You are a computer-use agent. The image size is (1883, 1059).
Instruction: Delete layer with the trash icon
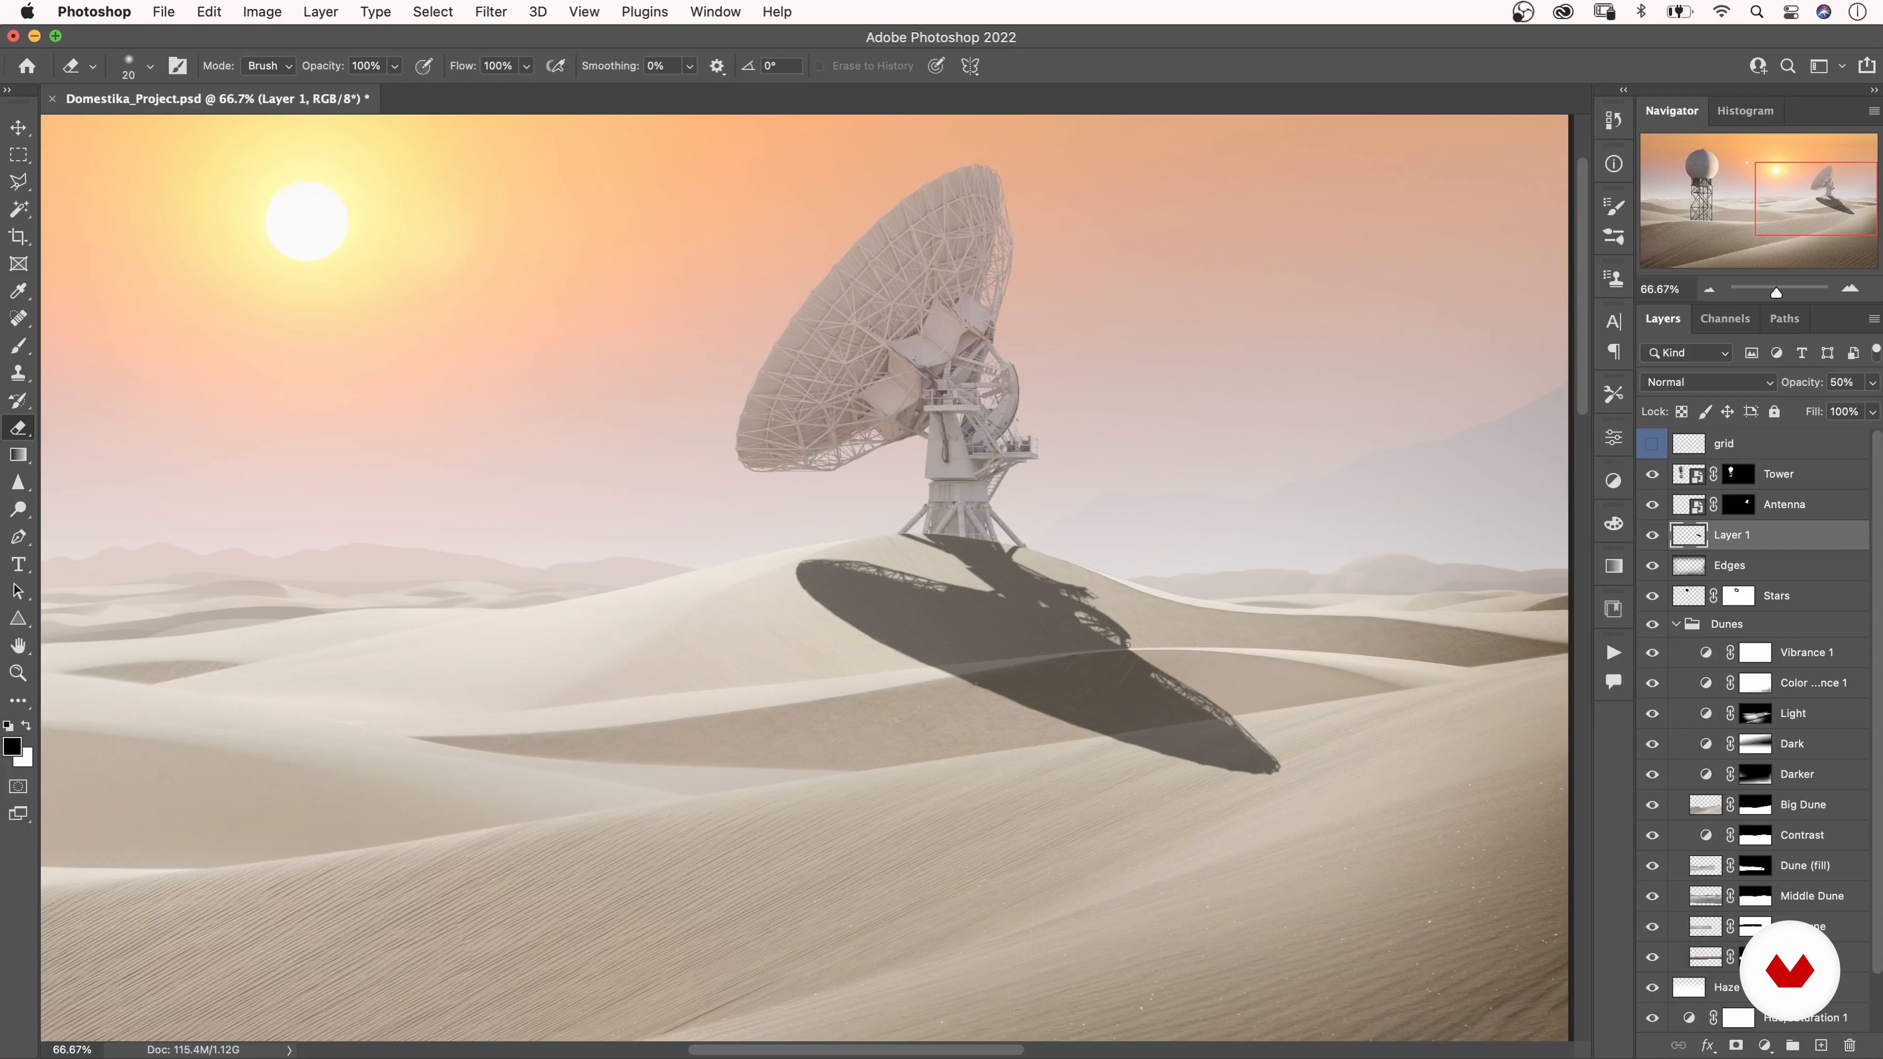(1849, 1045)
